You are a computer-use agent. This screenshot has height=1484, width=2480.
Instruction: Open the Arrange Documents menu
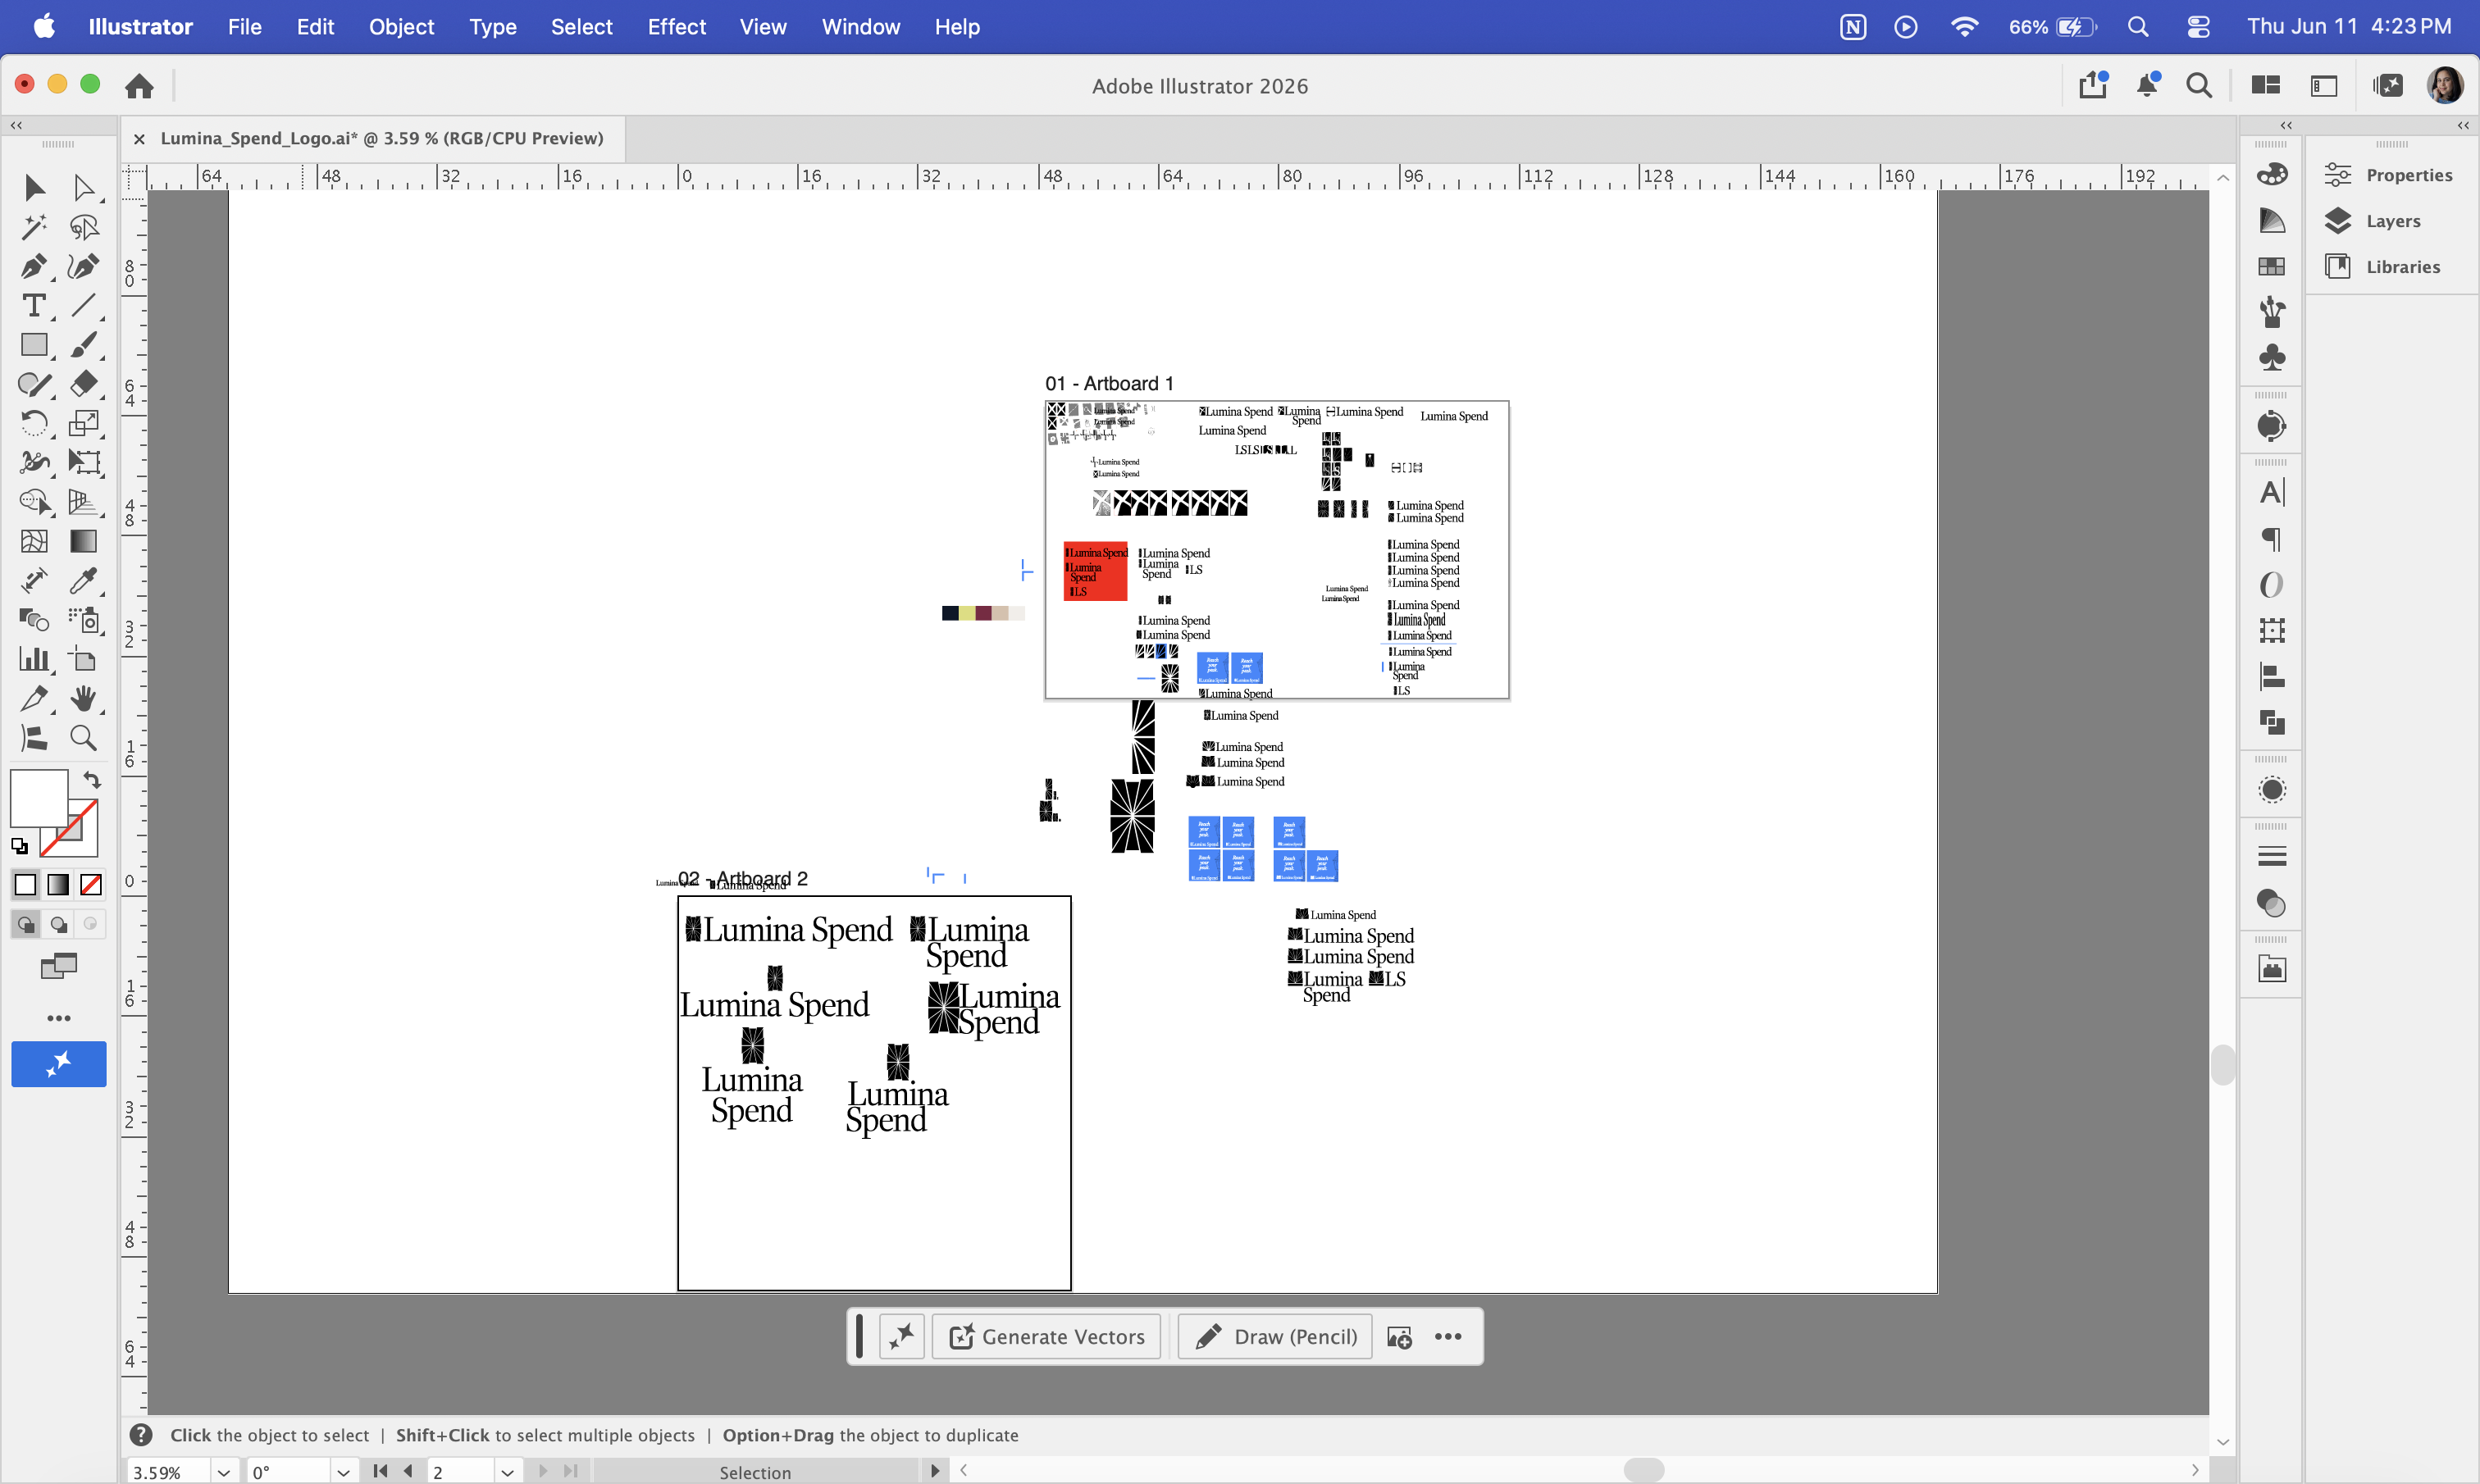(2265, 86)
